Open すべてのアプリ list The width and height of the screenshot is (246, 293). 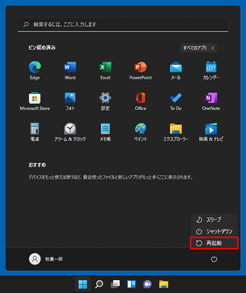click(199, 48)
